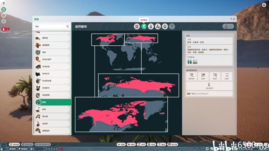Click the water area requirement tile
This screenshot has width=269, height=151.
215,77
